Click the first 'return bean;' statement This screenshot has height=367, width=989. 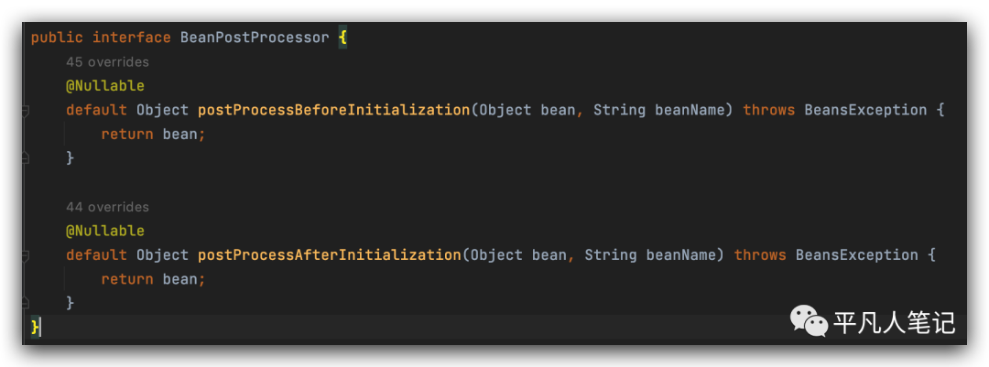click(x=154, y=134)
